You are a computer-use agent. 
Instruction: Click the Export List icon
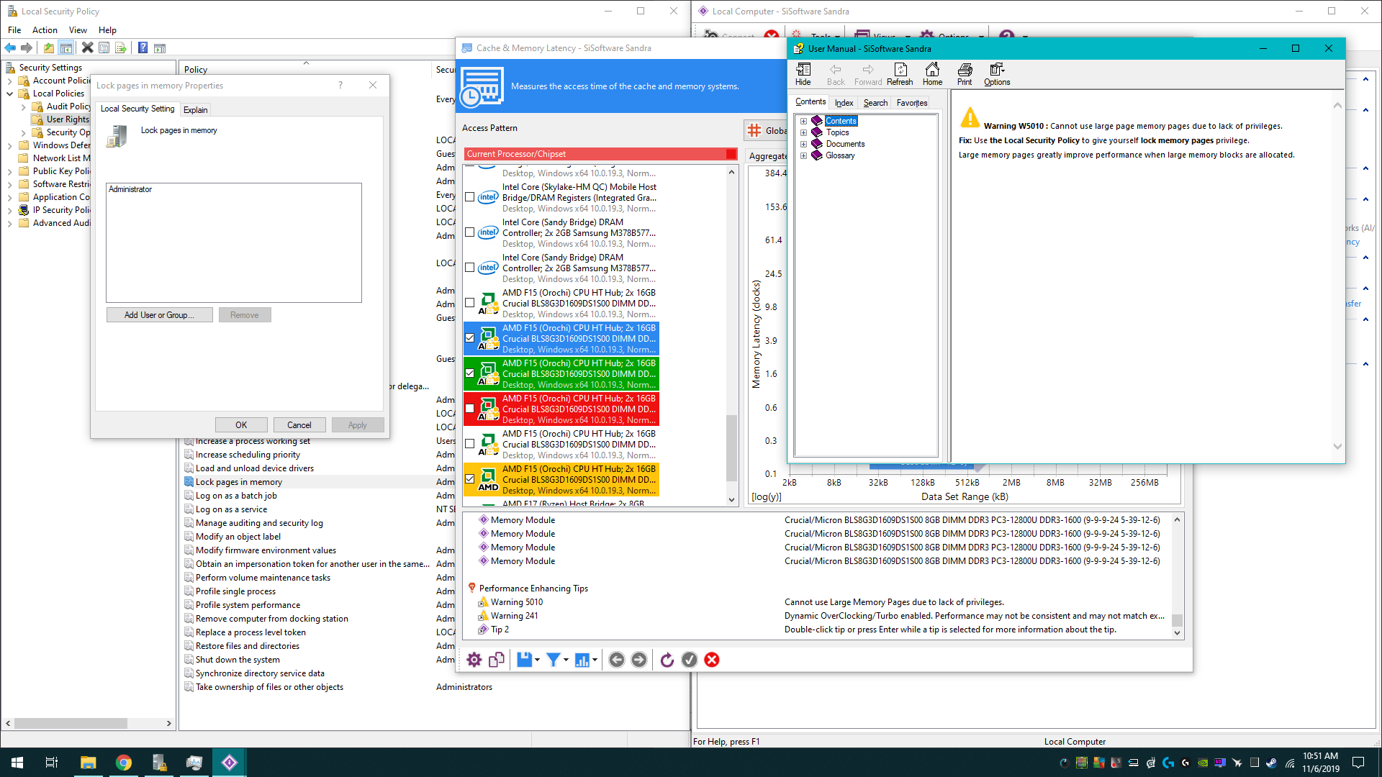tap(121, 48)
